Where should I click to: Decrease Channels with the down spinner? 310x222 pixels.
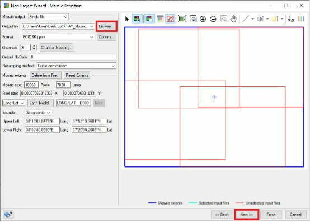coord(34,49)
